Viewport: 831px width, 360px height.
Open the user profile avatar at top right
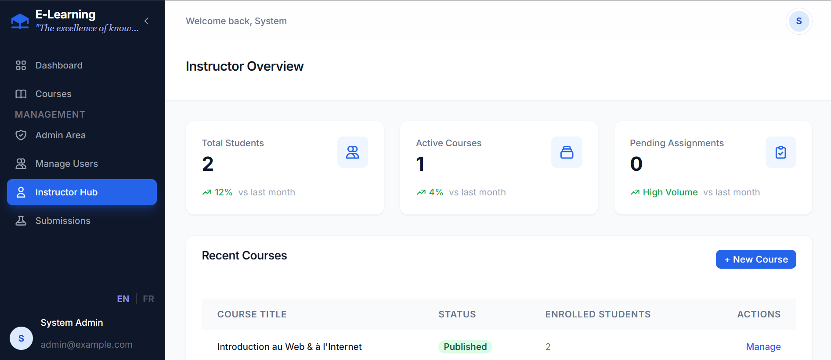tap(798, 21)
